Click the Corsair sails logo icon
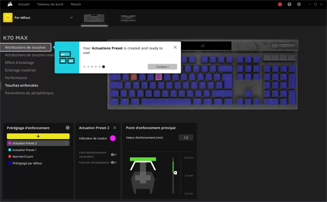Image resolution: width=327 pixels, height=202 pixels. 10,4
